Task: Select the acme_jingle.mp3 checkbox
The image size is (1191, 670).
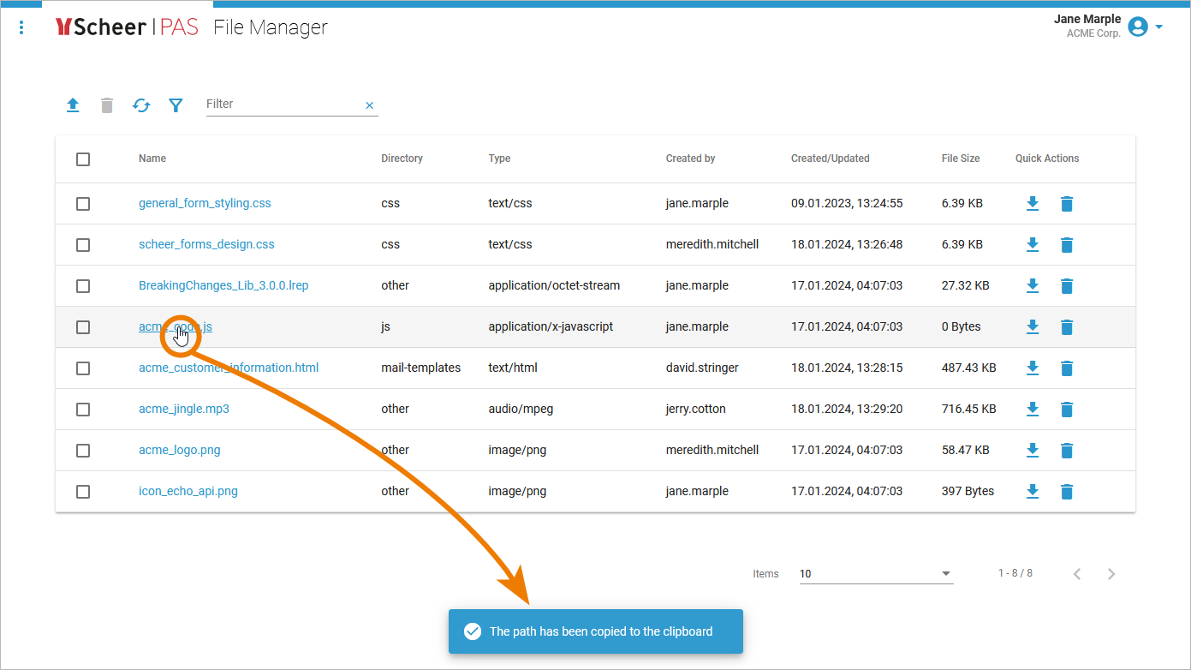Action: 83,410
